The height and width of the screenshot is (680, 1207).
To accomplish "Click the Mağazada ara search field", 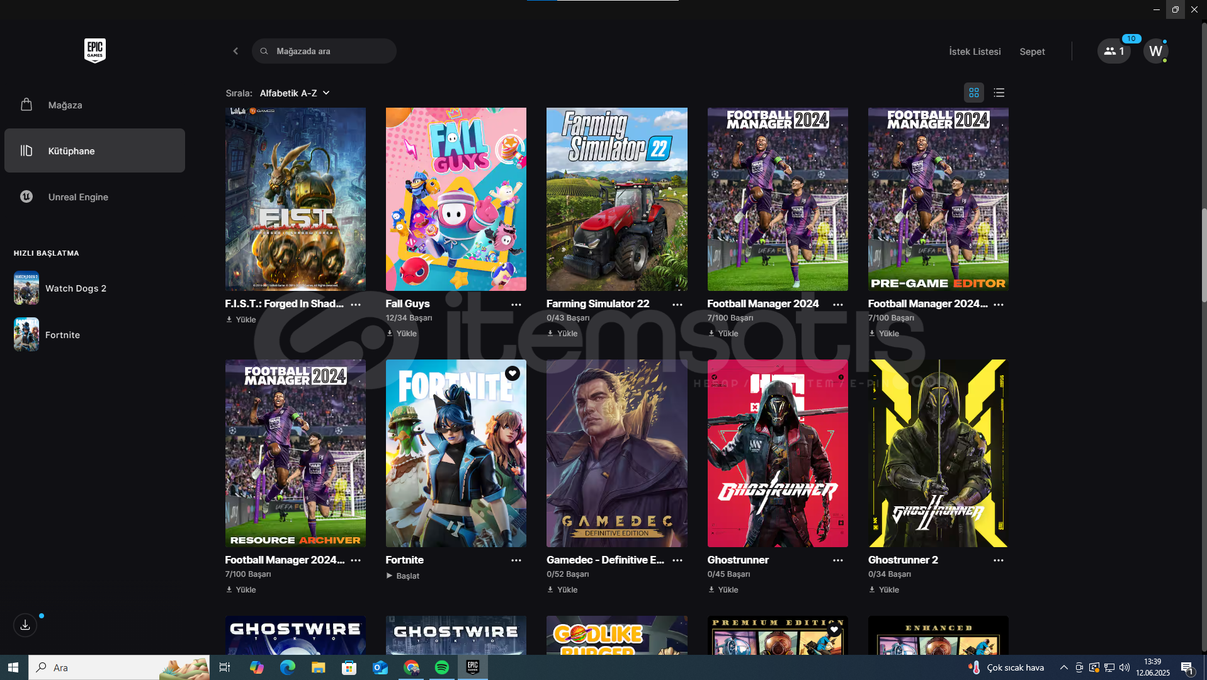I will coord(324,51).
